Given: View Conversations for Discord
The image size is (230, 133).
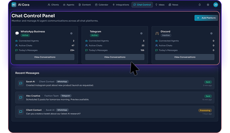Looking at the screenshot, I should point(185,57).
